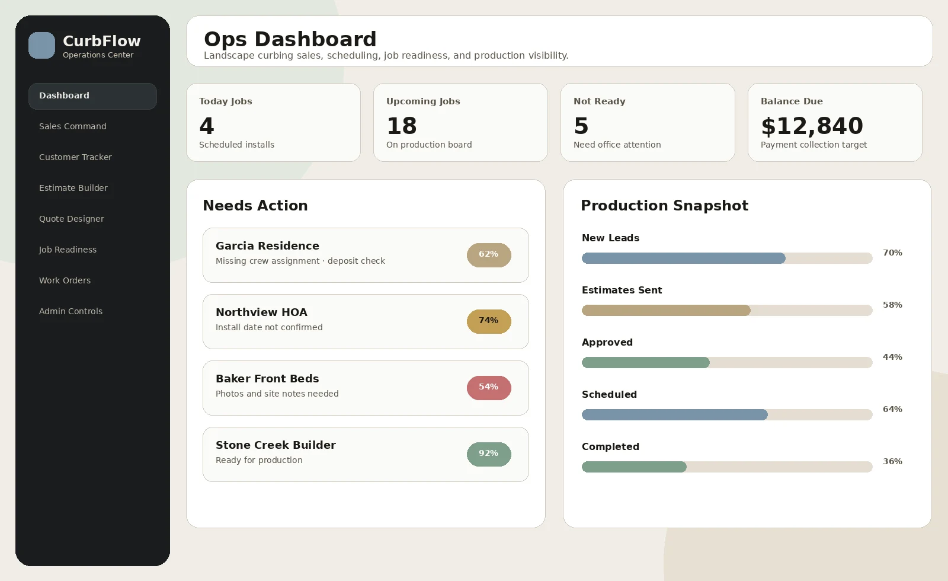Click the Scheduled progress bar
This screenshot has height=581, width=948.
(x=727, y=414)
